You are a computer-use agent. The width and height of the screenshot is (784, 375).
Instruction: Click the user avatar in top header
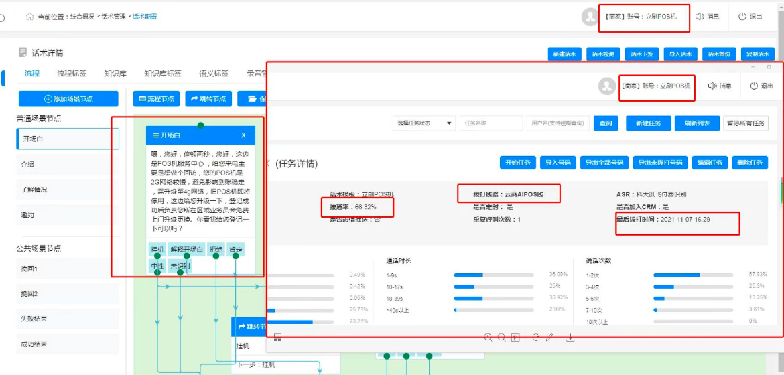pyautogui.click(x=590, y=17)
